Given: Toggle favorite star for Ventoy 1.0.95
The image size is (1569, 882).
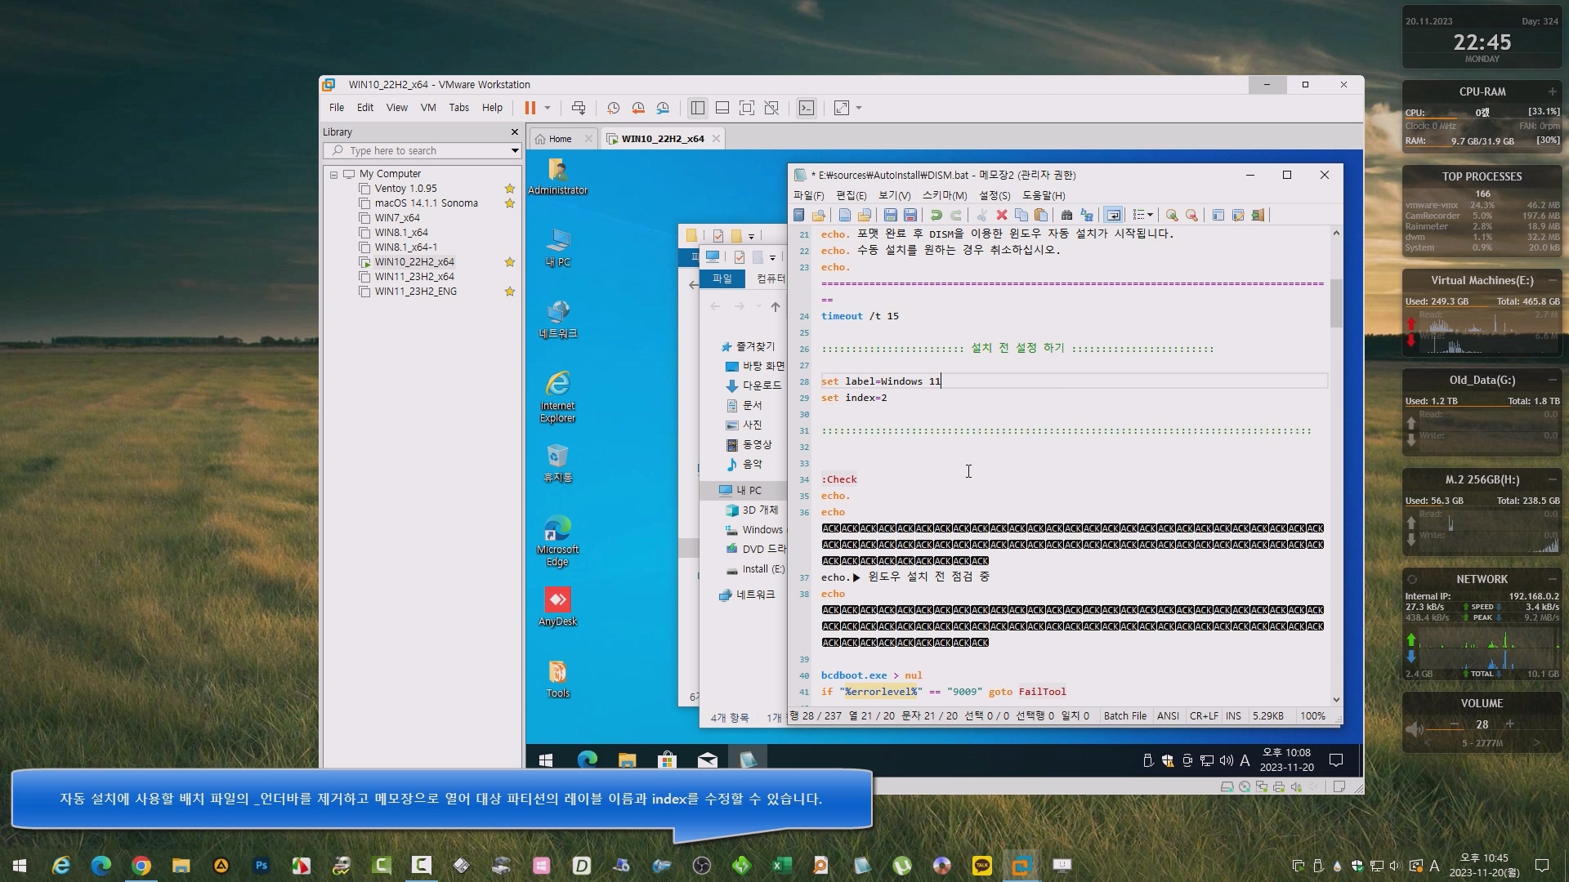Looking at the screenshot, I should [510, 189].
